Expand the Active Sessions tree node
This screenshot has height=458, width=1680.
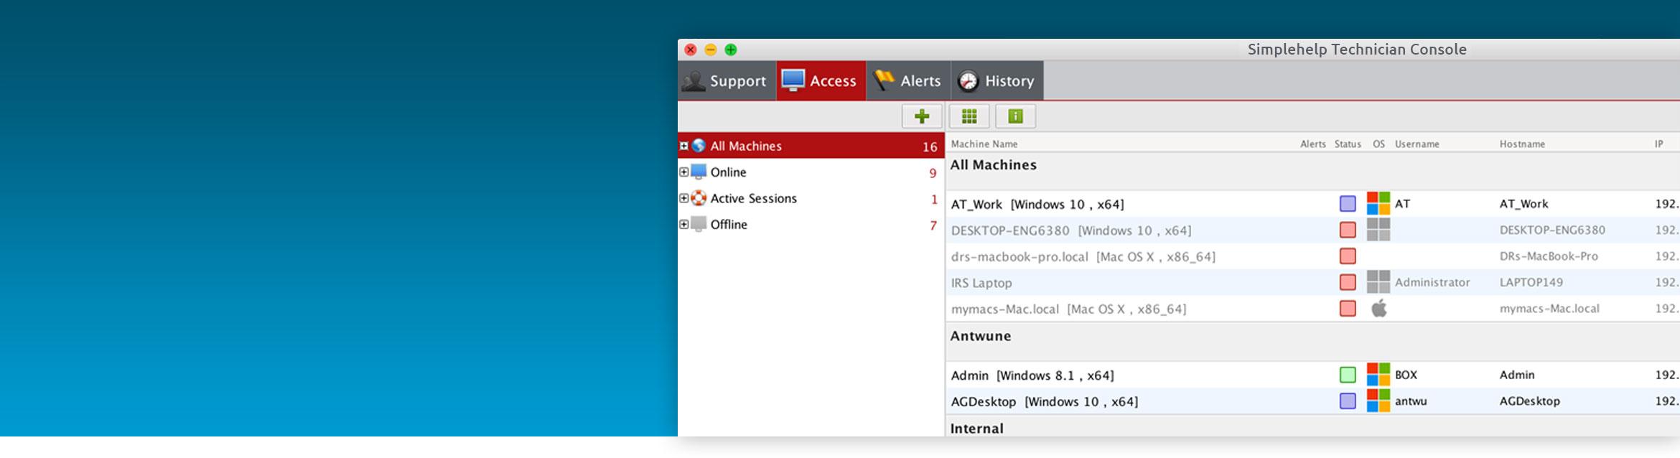point(684,198)
